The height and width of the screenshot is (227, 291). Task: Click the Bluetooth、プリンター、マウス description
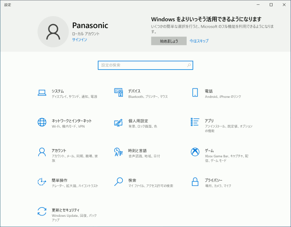[x=148, y=97]
